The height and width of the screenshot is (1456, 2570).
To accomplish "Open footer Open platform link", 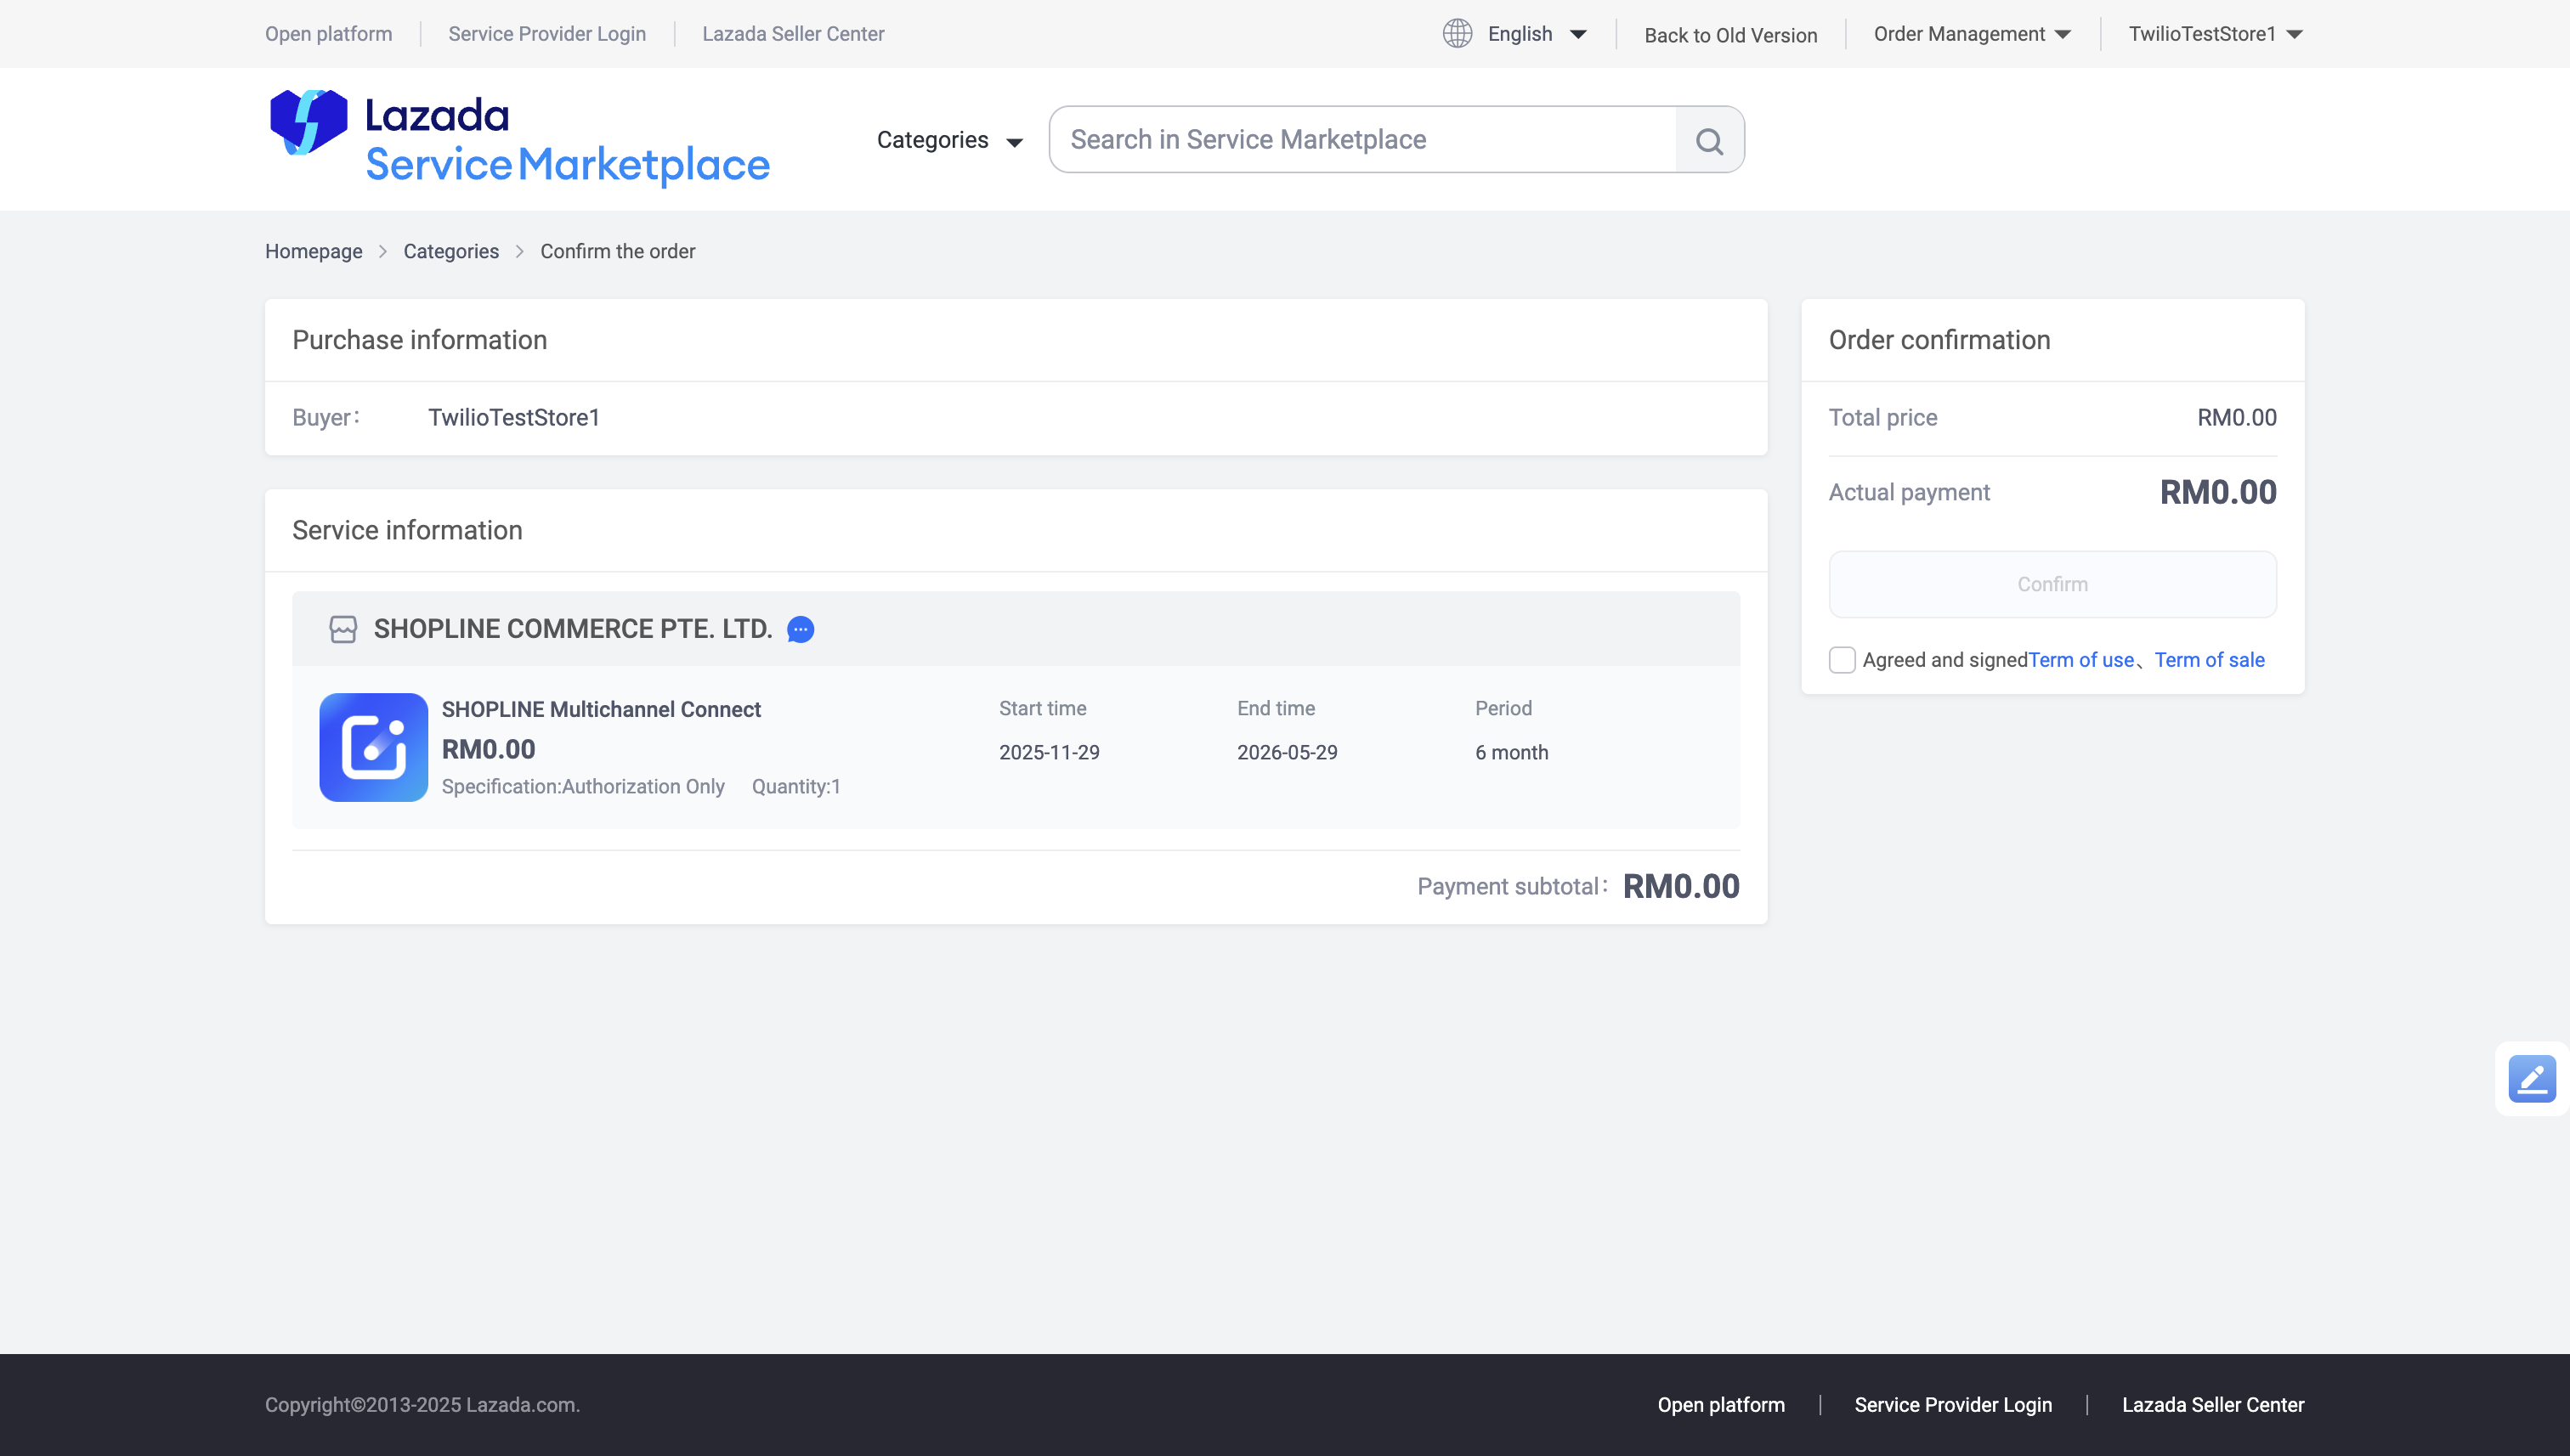I will (x=1721, y=1404).
